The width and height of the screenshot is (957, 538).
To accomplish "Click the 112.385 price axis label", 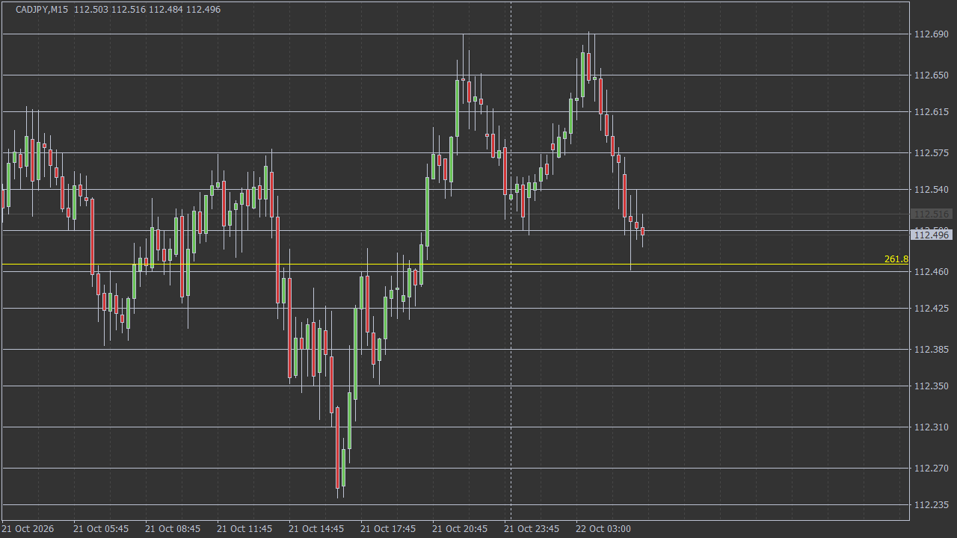I will [932, 350].
